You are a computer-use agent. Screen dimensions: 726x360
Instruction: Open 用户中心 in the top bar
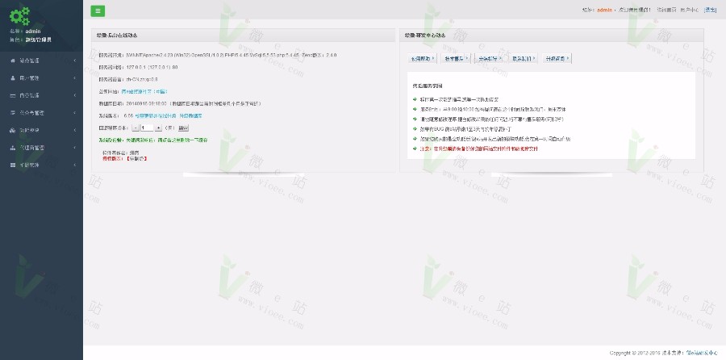coord(690,10)
